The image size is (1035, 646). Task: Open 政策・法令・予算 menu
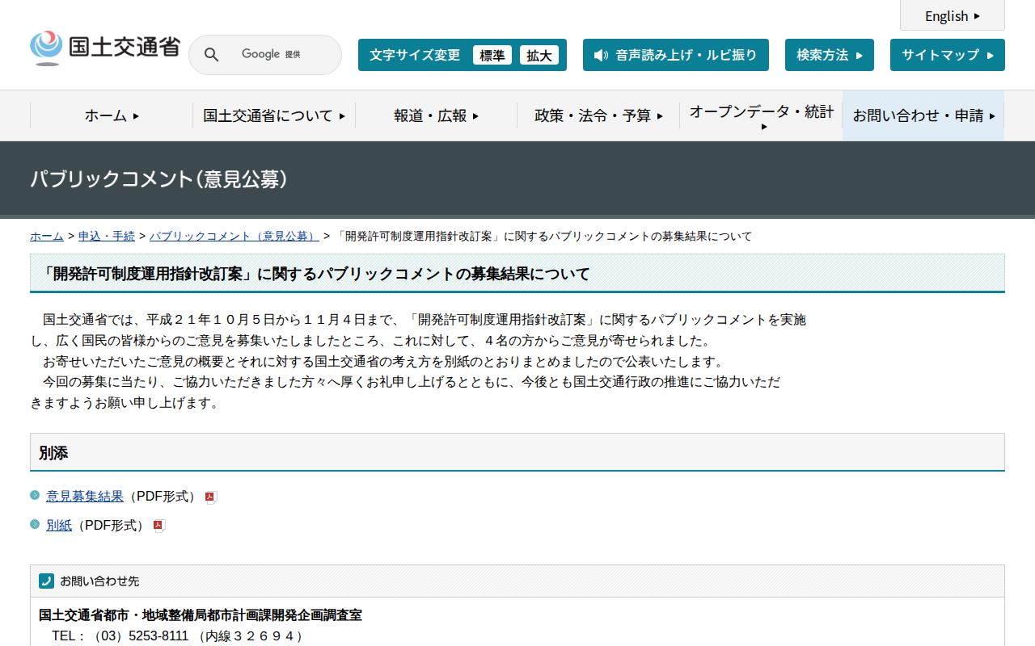click(x=598, y=115)
